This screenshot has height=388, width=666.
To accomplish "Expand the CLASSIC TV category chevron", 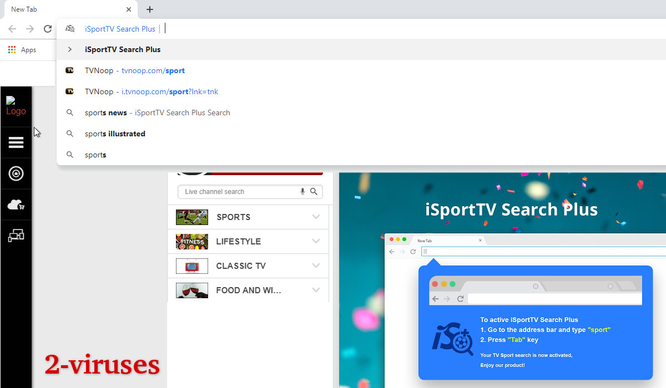I will tap(316, 266).
